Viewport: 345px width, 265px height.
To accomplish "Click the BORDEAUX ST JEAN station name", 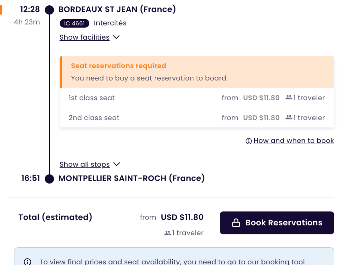I will click(x=117, y=9).
